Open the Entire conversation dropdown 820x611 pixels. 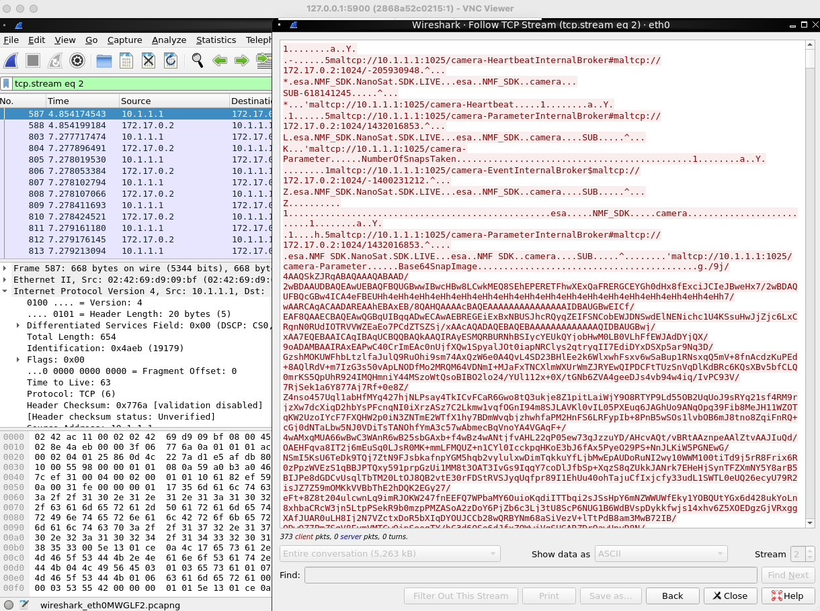pyautogui.click(x=390, y=554)
